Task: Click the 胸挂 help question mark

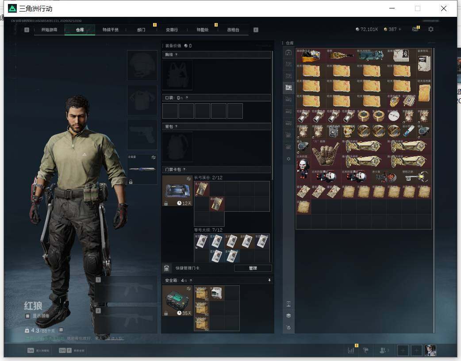Action: 176,55
